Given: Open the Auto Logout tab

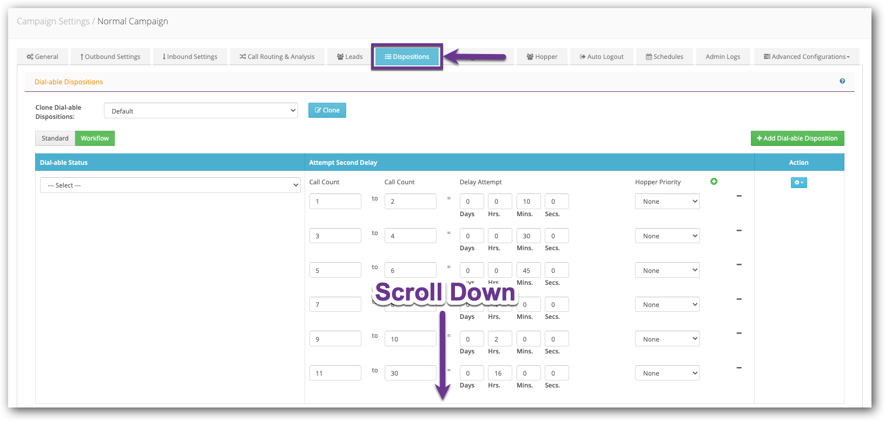Looking at the screenshot, I should 602,57.
